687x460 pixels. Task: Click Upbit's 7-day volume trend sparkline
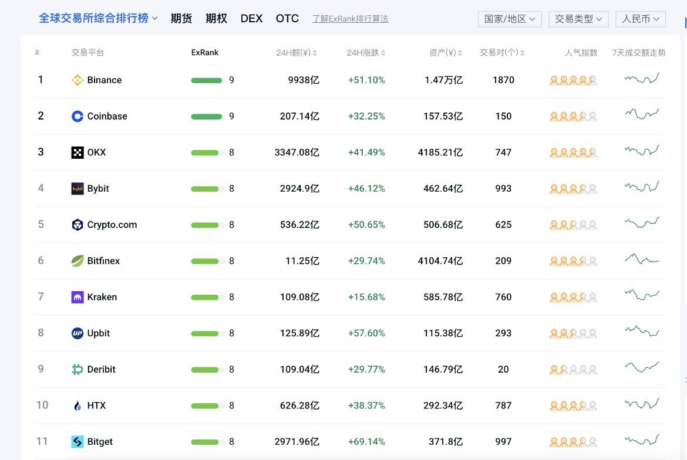click(642, 331)
